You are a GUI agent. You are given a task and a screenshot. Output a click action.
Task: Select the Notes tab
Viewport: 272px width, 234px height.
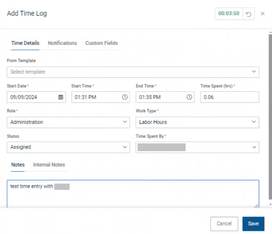pos(18,165)
